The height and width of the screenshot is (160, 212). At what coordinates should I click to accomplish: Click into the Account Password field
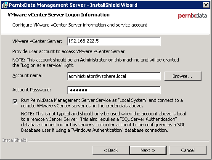(114, 90)
